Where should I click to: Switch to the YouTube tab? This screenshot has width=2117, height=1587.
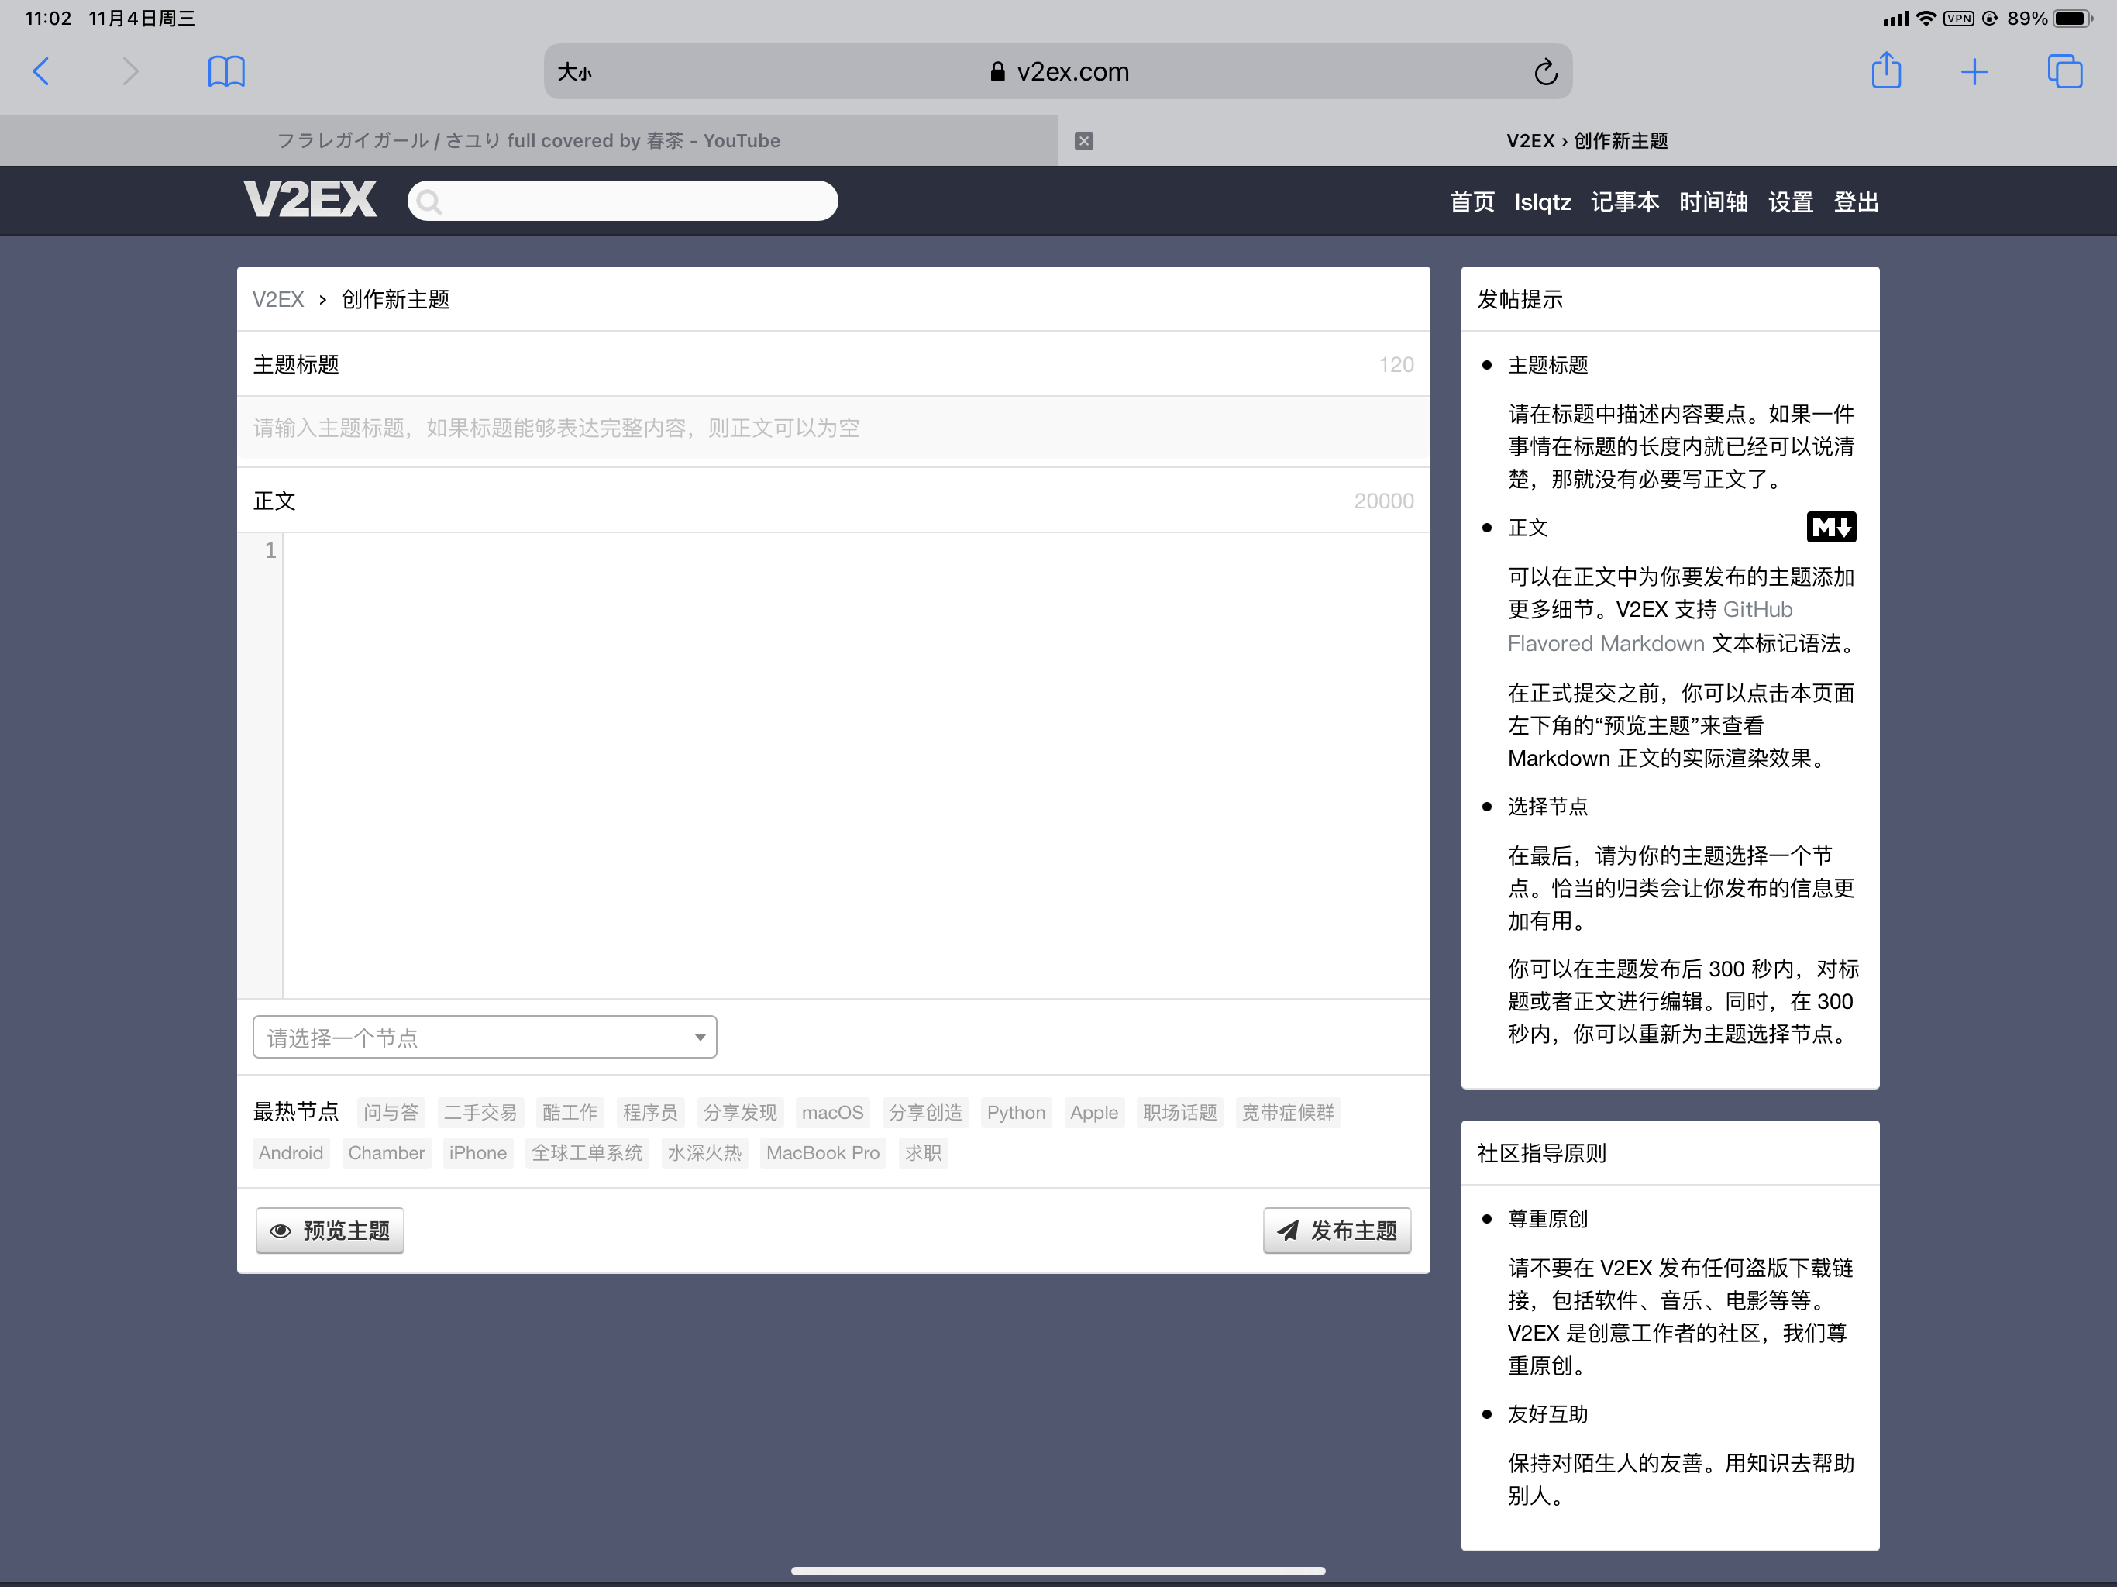(528, 141)
